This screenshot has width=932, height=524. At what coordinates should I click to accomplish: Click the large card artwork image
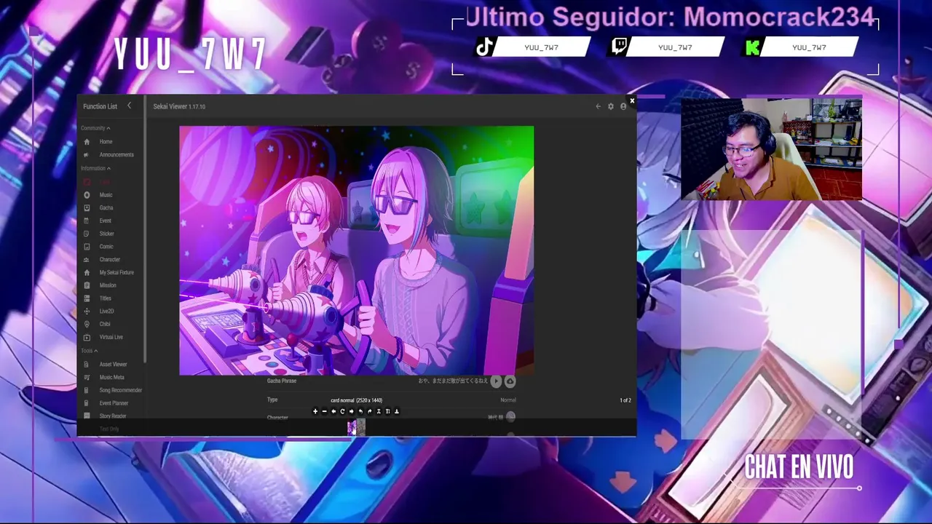356,250
